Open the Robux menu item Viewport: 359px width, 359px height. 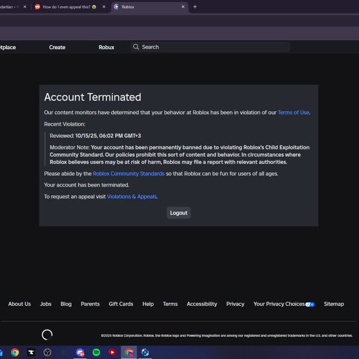pos(107,47)
